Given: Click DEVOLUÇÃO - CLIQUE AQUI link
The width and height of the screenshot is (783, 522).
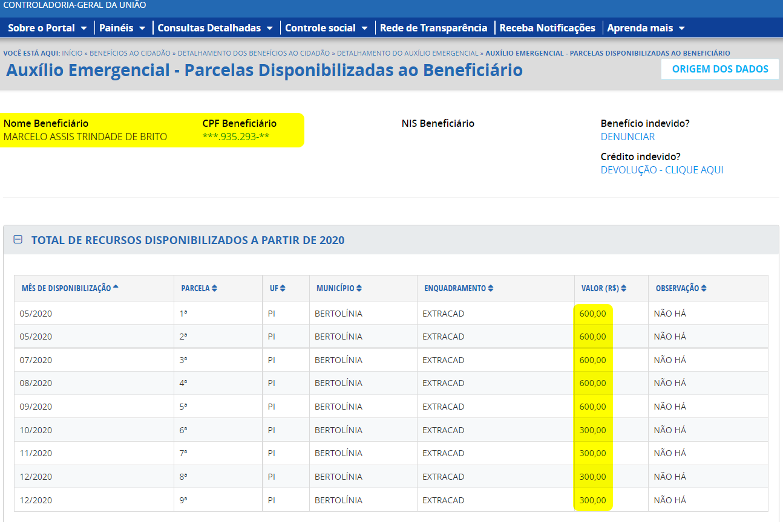Looking at the screenshot, I should coord(662,170).
